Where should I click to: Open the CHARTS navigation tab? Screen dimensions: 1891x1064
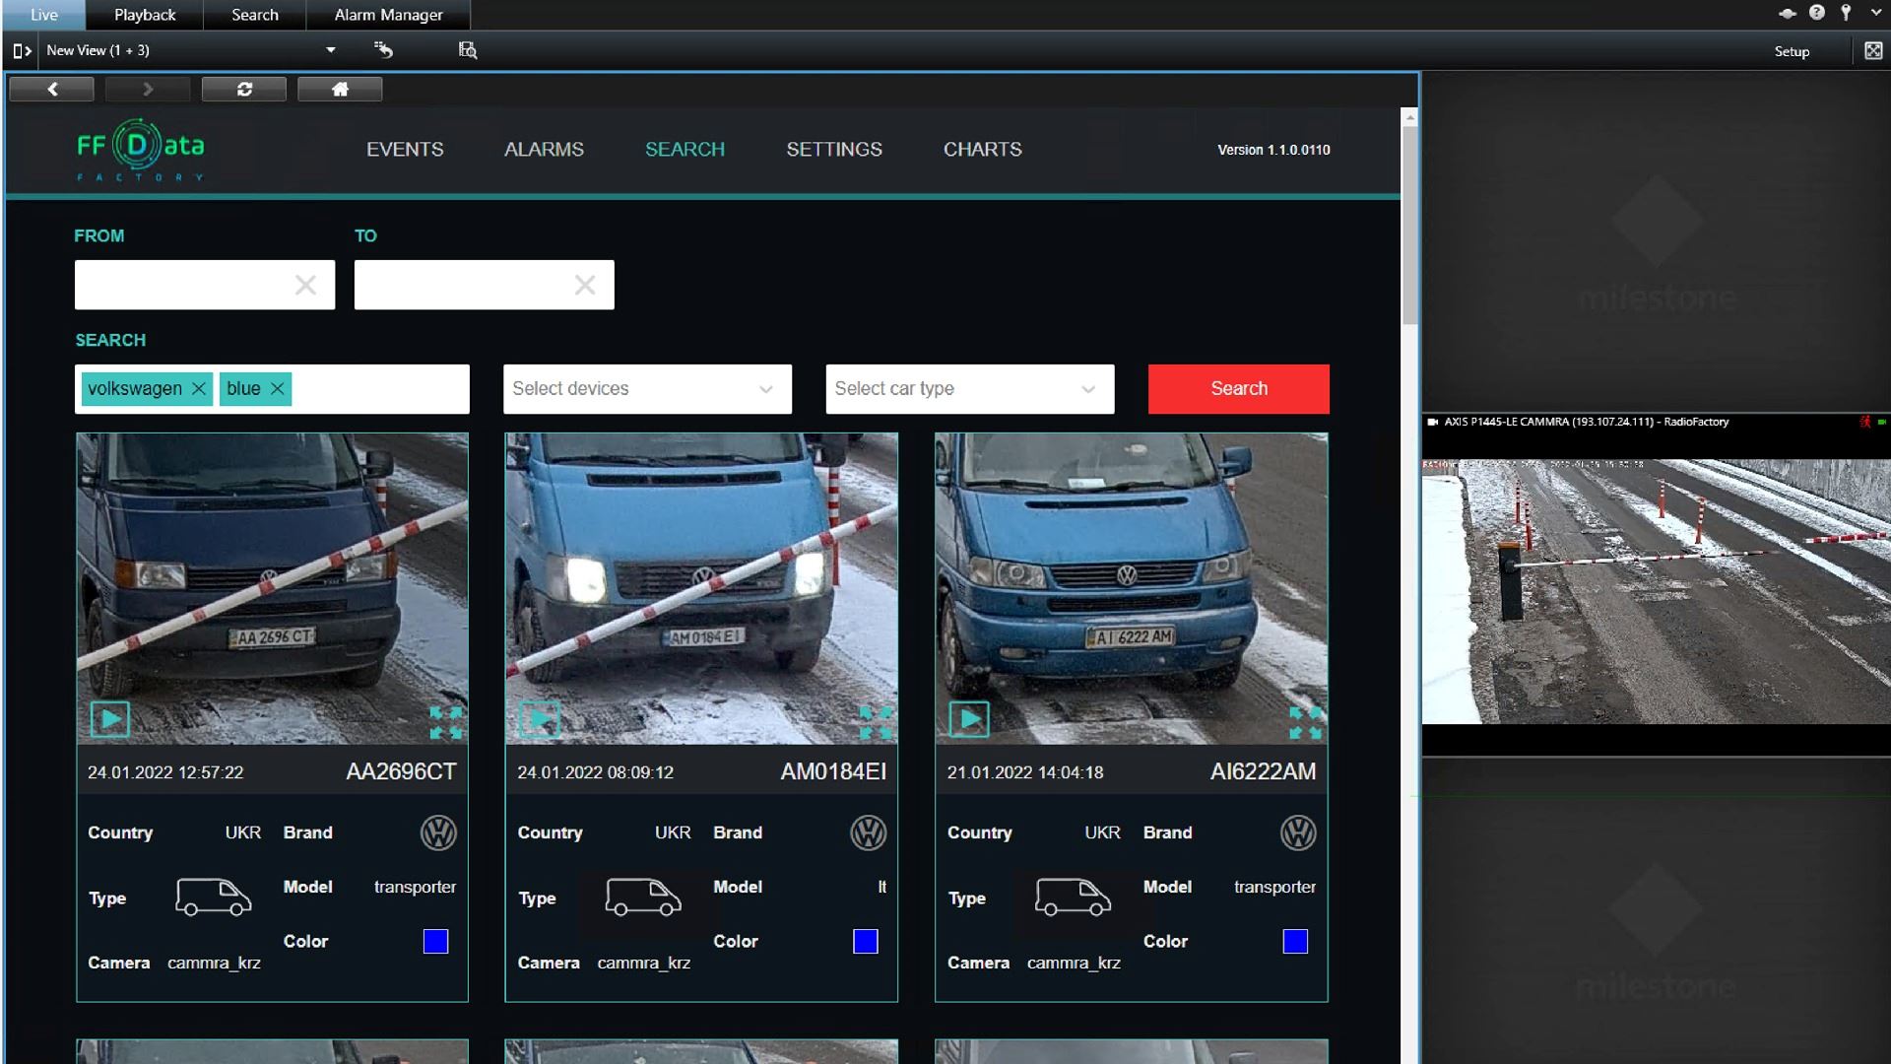tap(982, 148)
